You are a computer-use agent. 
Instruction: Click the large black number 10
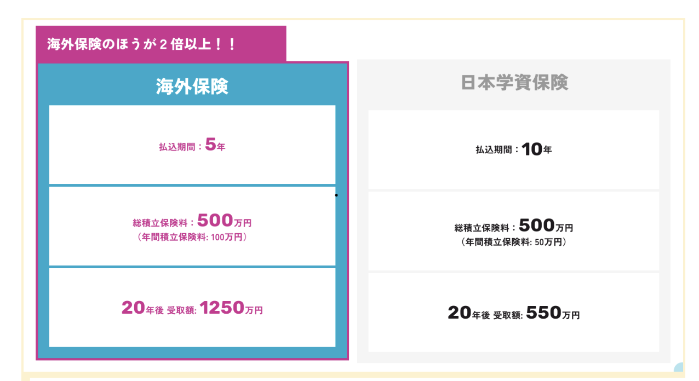[x=531, y=149]
